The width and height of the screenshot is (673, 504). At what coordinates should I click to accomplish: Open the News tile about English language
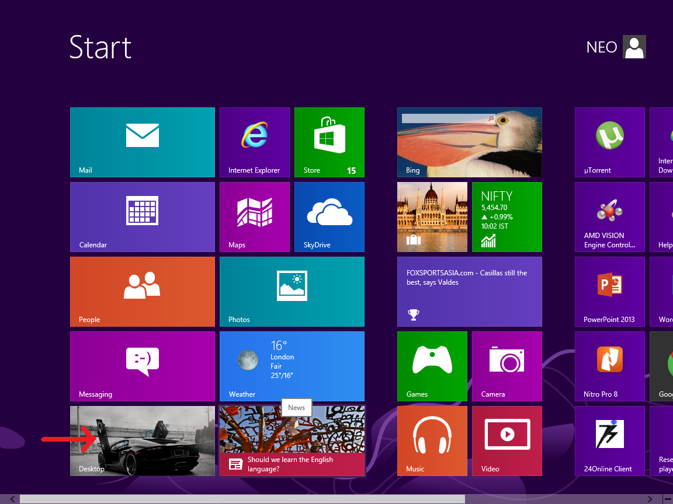(292, 441)
